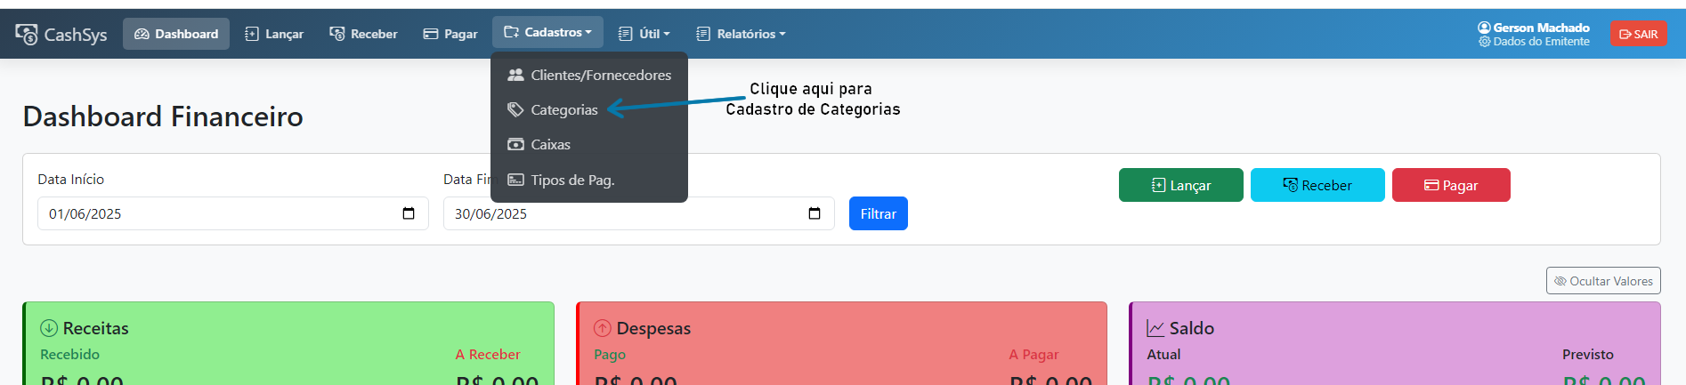
Task: Click the Recebido label in Receitas card
Action: pyautogui.click(x=69, y=354)
